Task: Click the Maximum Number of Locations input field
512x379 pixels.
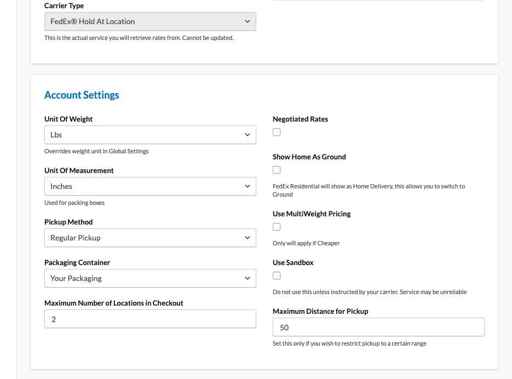Action: point(149,319)
